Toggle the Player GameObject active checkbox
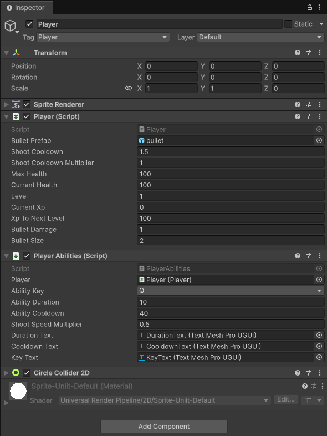 tap(29, 24)
